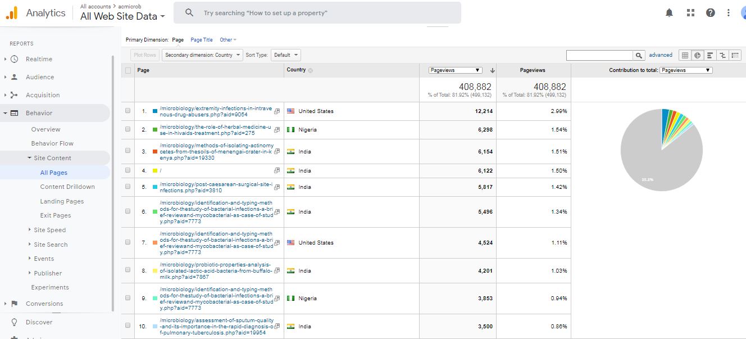Click the Conversions flag icon
Viewport: 746px width, 339px height.
(14, 304)
